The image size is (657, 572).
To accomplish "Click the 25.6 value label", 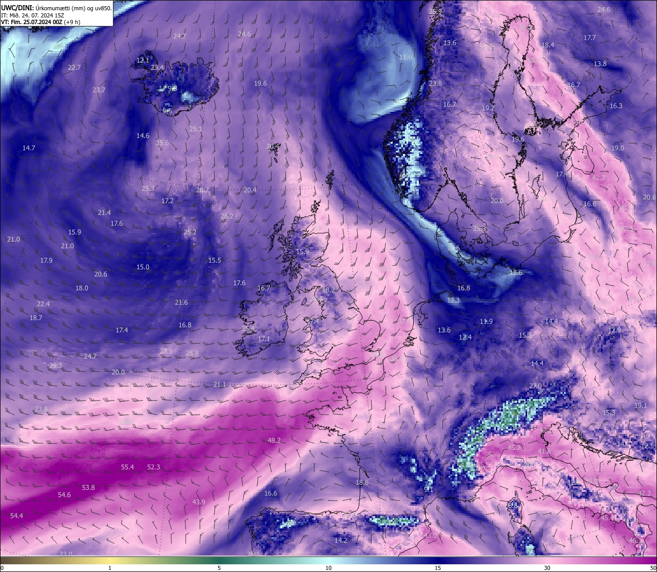I will (x=162, y=143).
